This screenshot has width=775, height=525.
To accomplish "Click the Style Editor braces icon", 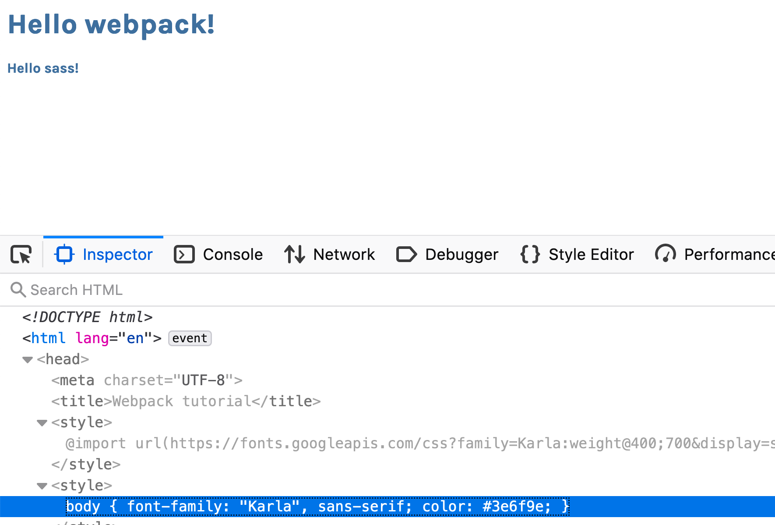I will [x=530, y=254].
